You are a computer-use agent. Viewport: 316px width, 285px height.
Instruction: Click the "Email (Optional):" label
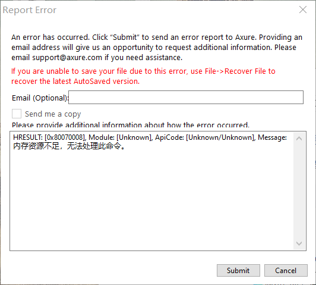point(40,98)
